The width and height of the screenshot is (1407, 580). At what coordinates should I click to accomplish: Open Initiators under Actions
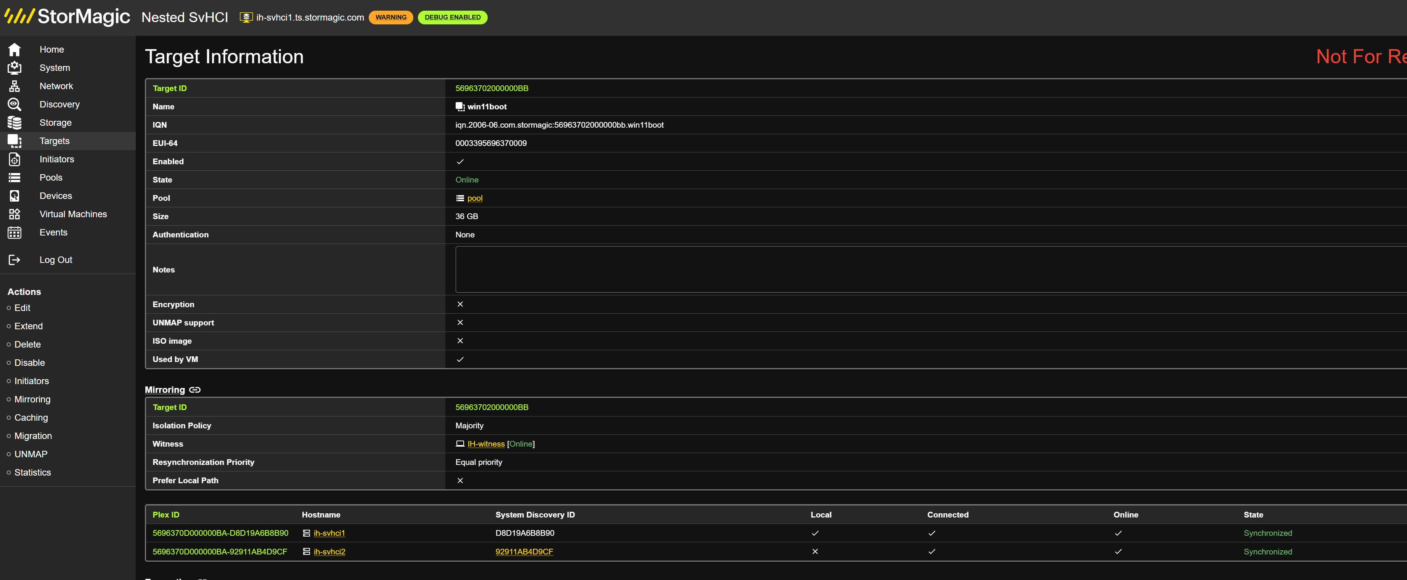(32, 381)
